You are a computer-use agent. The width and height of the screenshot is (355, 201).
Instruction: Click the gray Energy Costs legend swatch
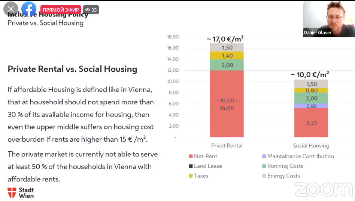(x=264, y=176)
